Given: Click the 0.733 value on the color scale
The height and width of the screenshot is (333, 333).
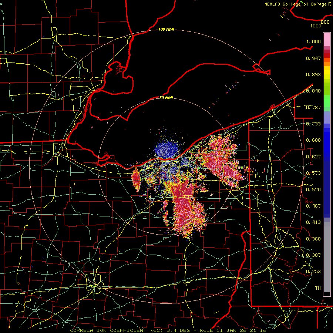Looking at the screenshot, I should [313, 124].
